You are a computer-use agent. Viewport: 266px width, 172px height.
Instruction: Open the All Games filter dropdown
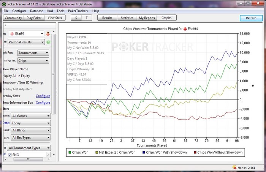[31, 116]
